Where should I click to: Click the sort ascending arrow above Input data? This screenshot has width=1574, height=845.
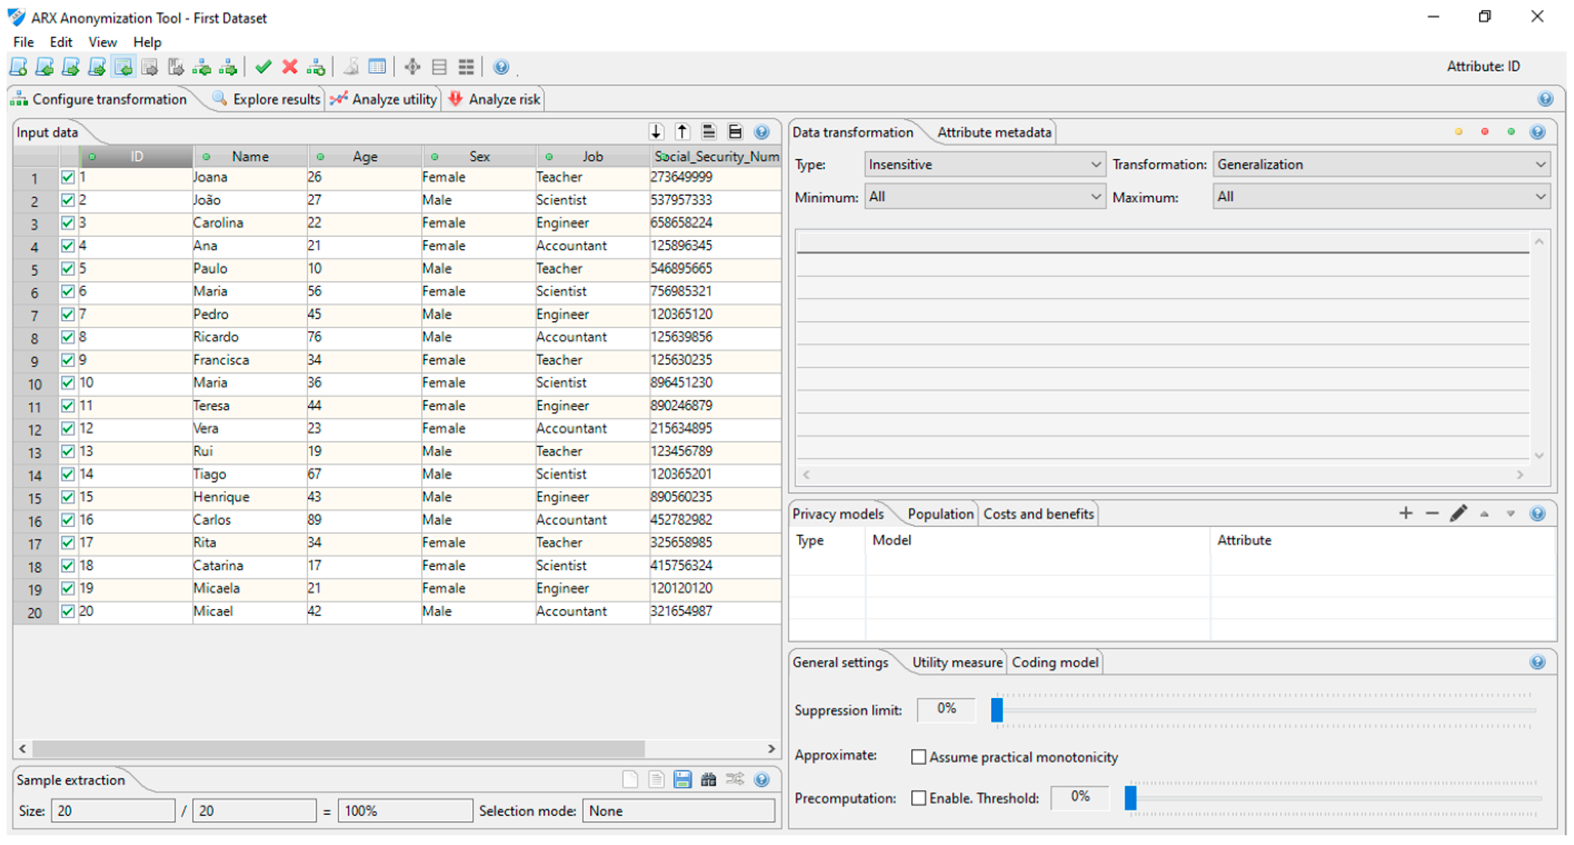point(656,131)
